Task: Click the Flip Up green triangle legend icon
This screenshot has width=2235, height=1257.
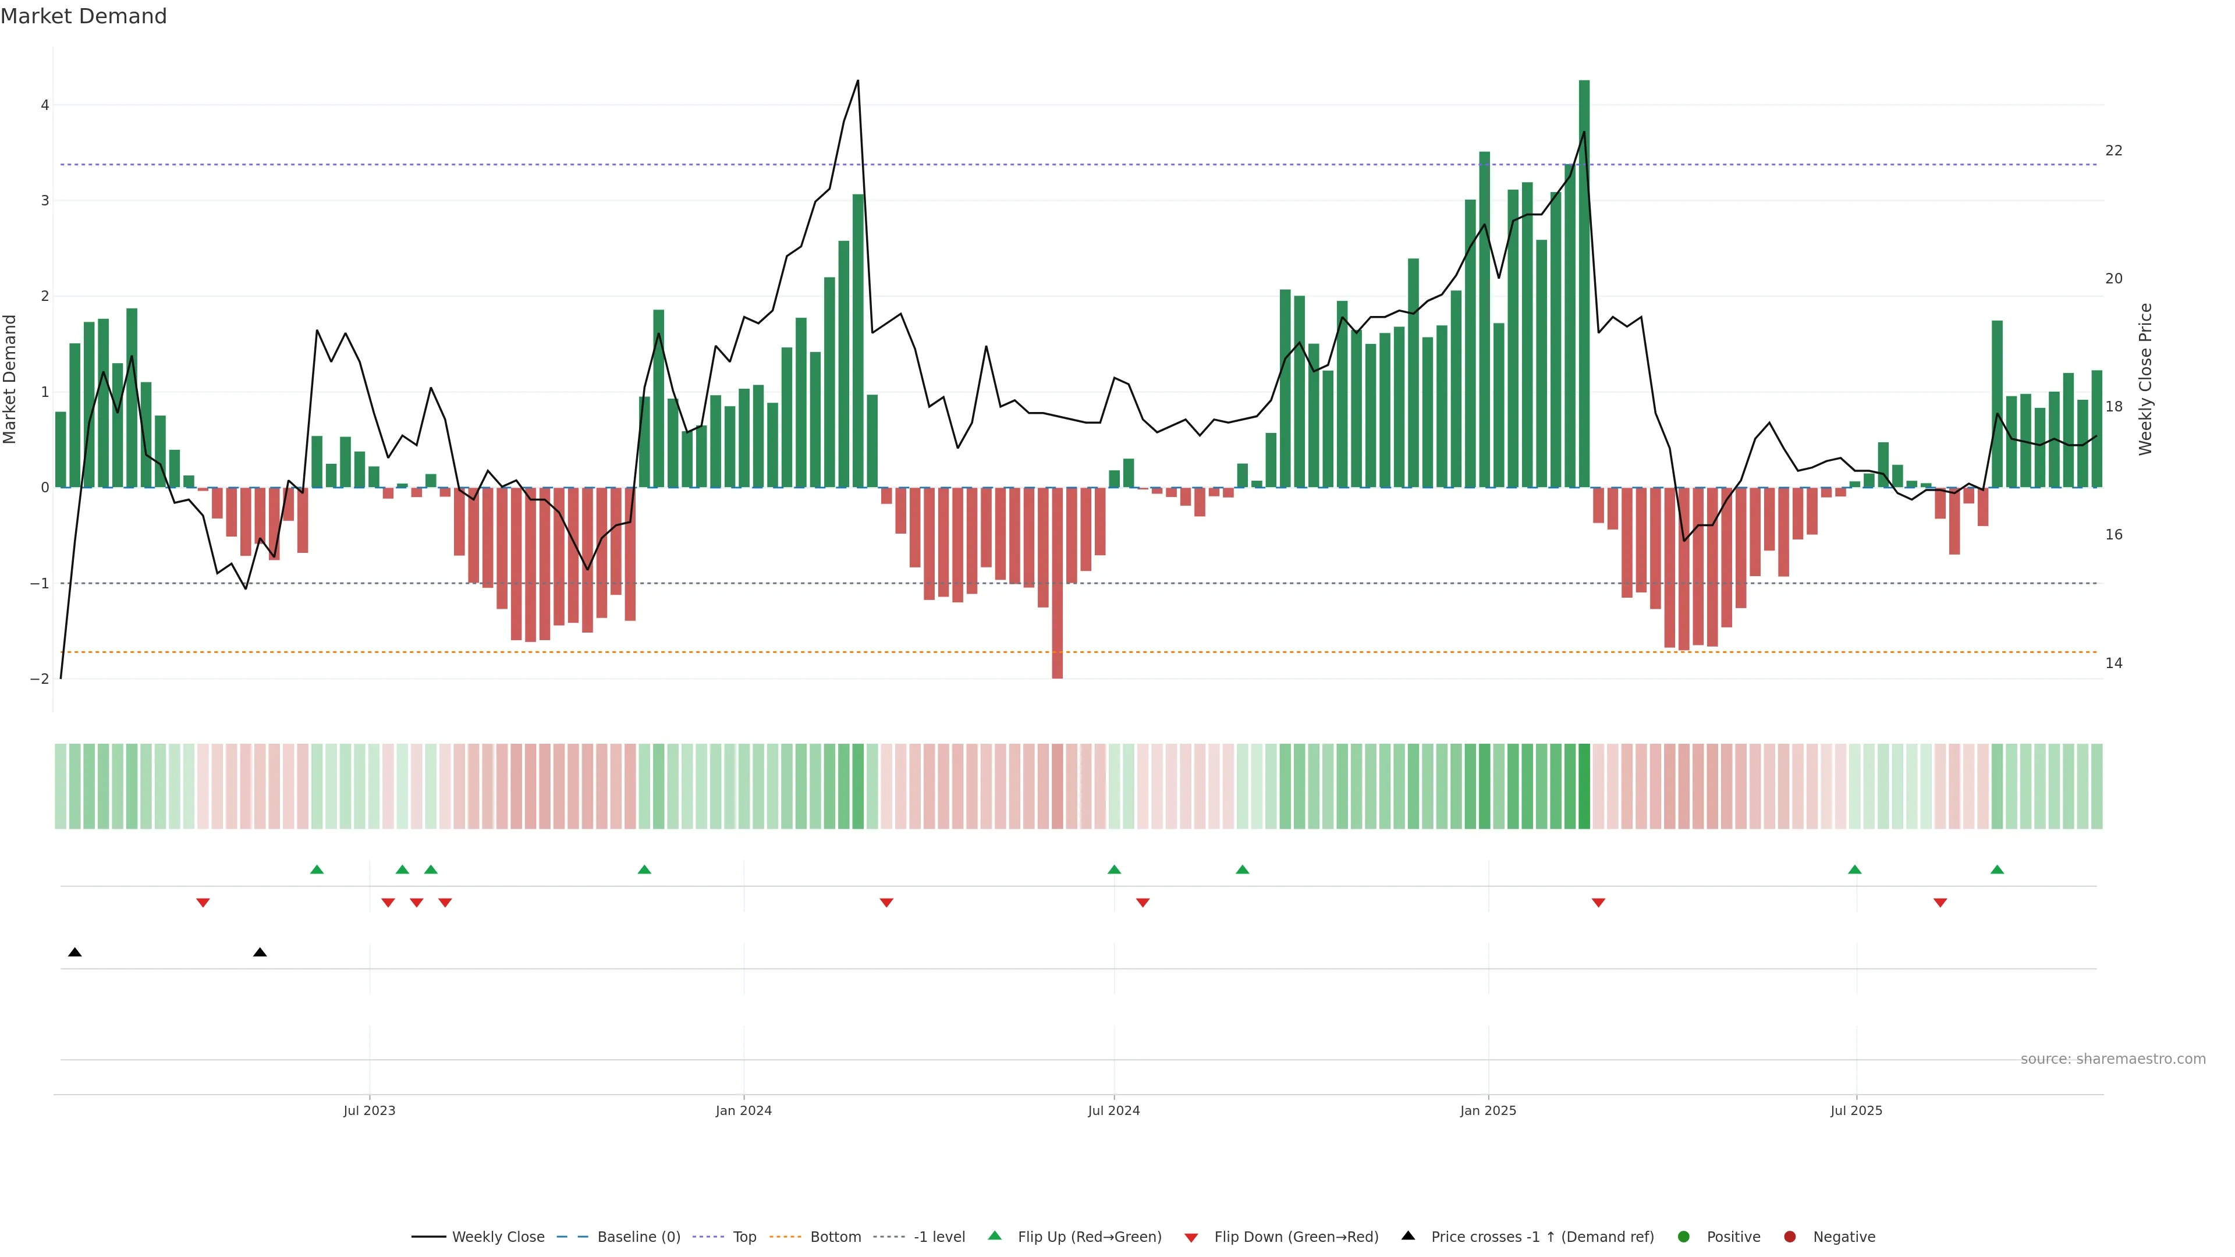Action: [994, 1236]
